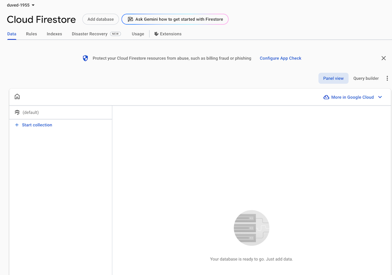The width and height of the screenshot is (392, 275).
Task: Click the database layers icon beside (default)
Action: pos(17,112)
